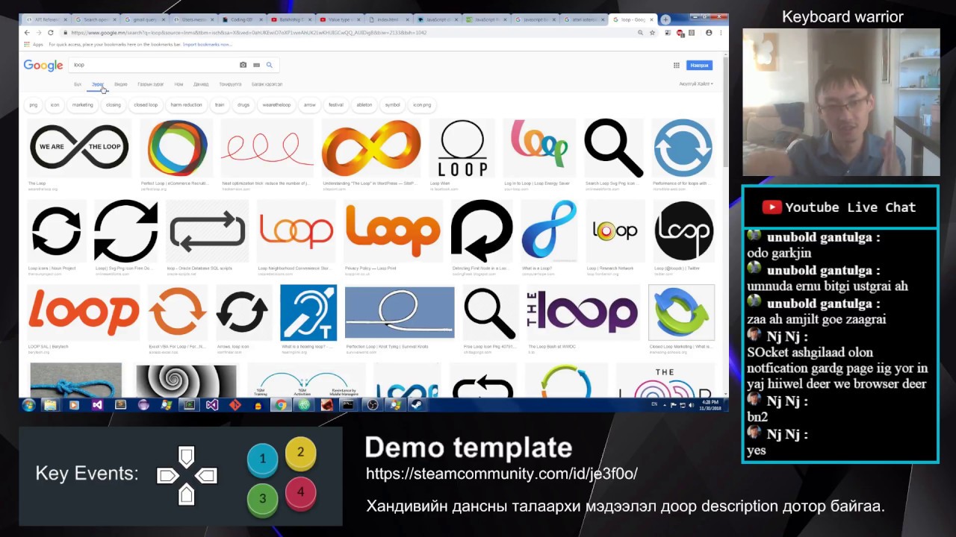Open OBS Studio from the taskbar
Image resolution: width=956 pixels, height=537 pixels.
[x=373, y=405]
